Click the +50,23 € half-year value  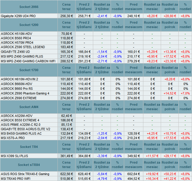coord(170,174)
